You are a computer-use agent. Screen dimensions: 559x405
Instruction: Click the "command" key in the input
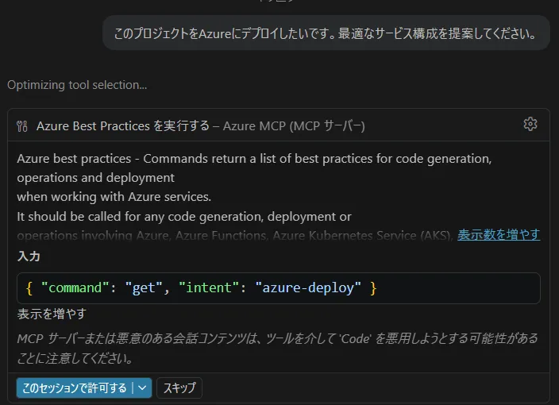coord(75,287)
